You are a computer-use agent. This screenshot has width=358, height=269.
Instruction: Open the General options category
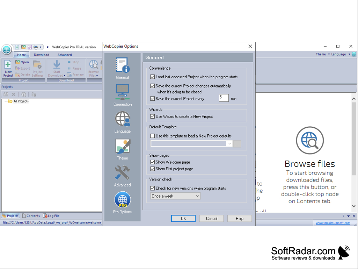click(122, 69)
